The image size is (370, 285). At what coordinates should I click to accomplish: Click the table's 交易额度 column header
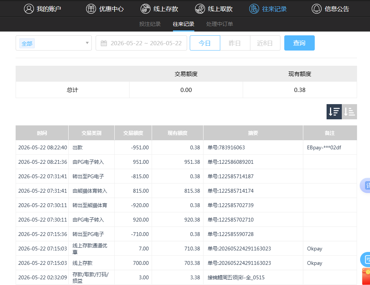133,133
